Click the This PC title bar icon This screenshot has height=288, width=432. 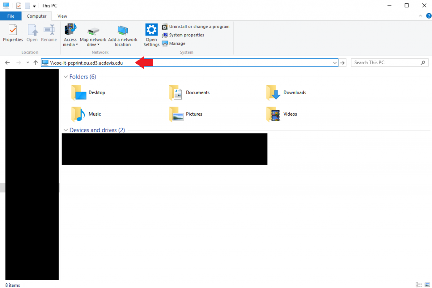(6, 5)
